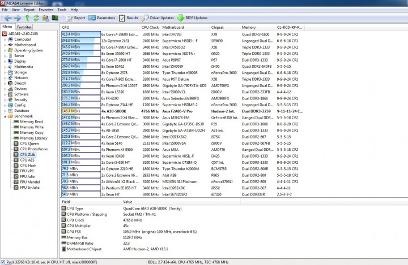Show benchmark Results
Image resolution: width=408 pixels, height=265 pixels.
pos(129,18)
